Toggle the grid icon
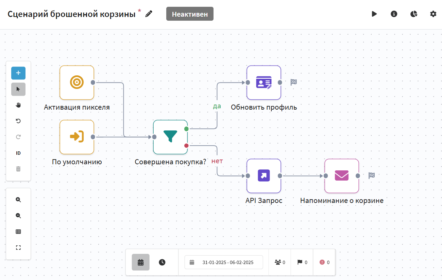The width and height of the screenshot is (442, 280). pos(18,232)
